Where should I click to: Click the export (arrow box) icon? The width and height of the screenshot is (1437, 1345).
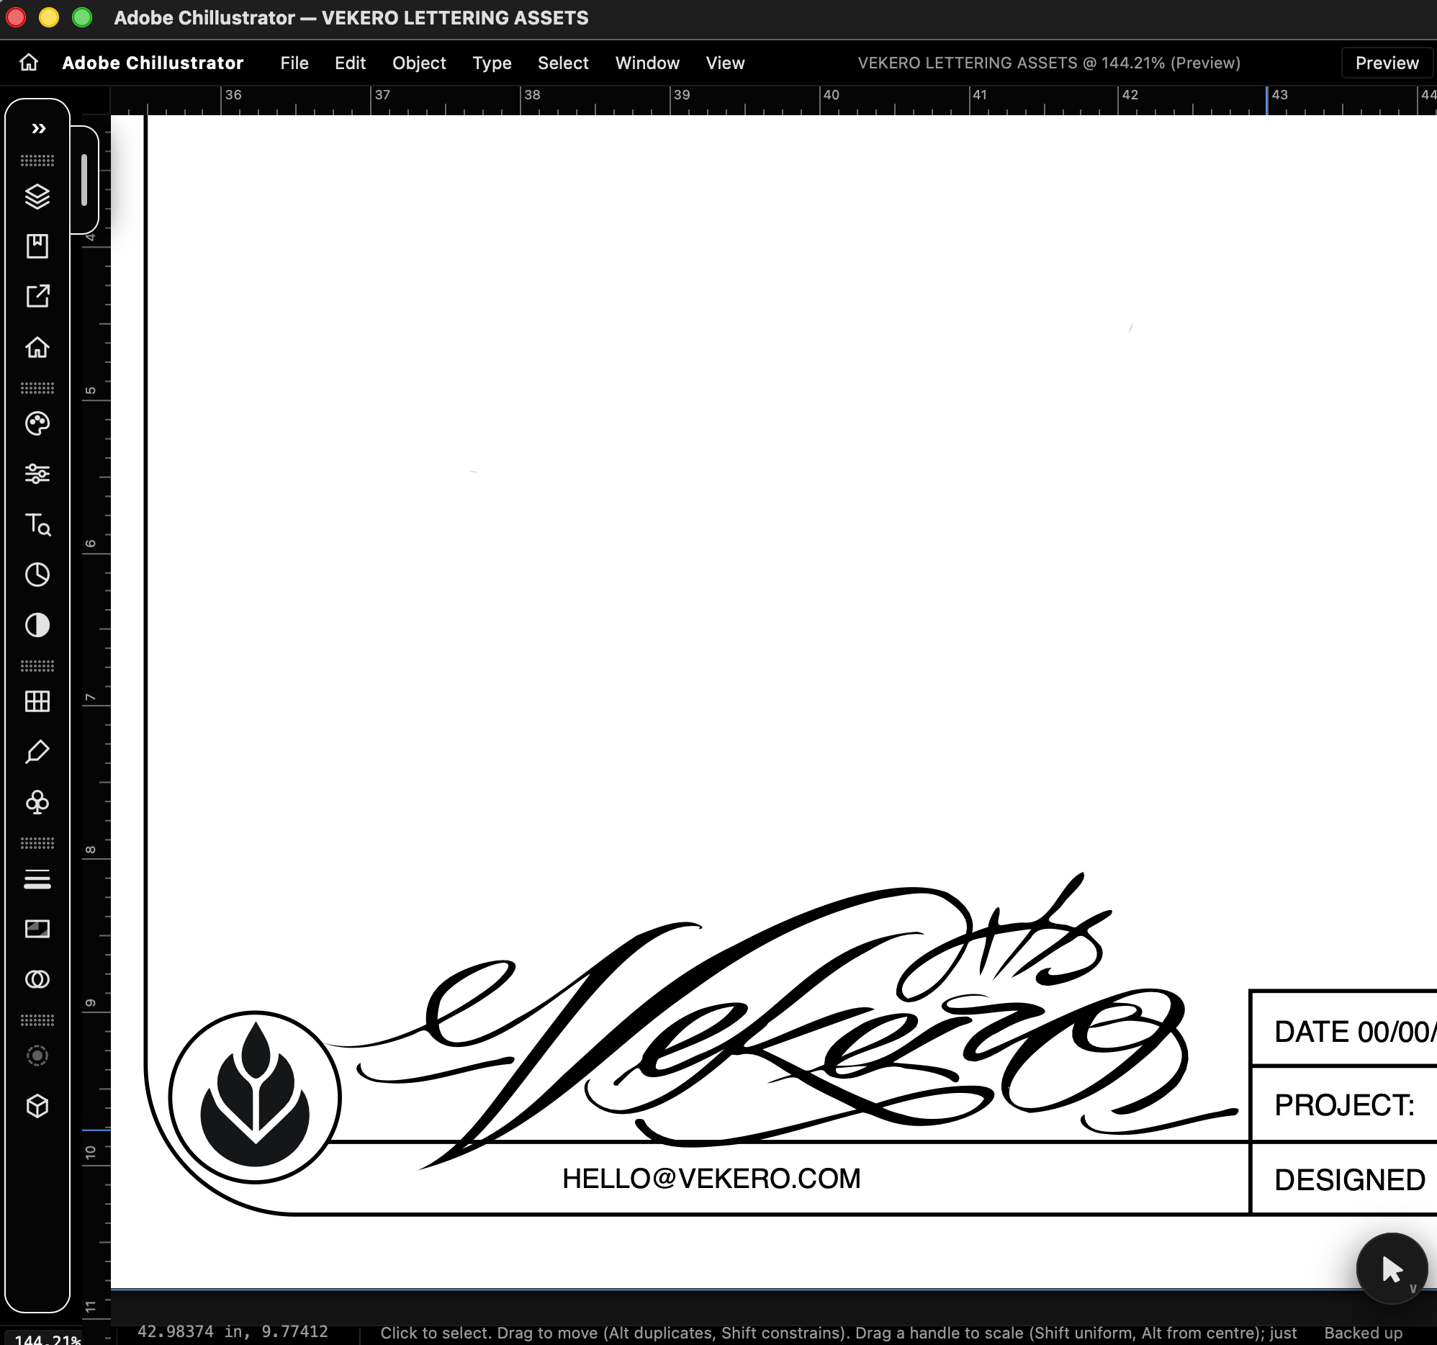point(37,297)
